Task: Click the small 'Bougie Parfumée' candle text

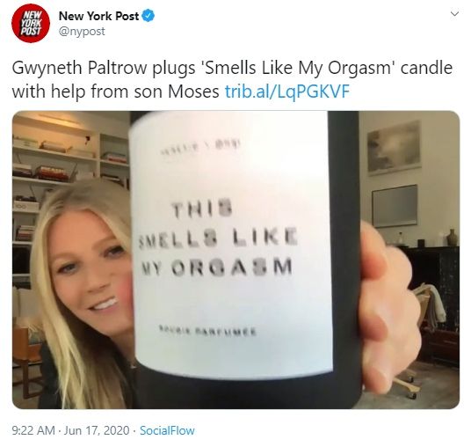Action: (207, 331)
